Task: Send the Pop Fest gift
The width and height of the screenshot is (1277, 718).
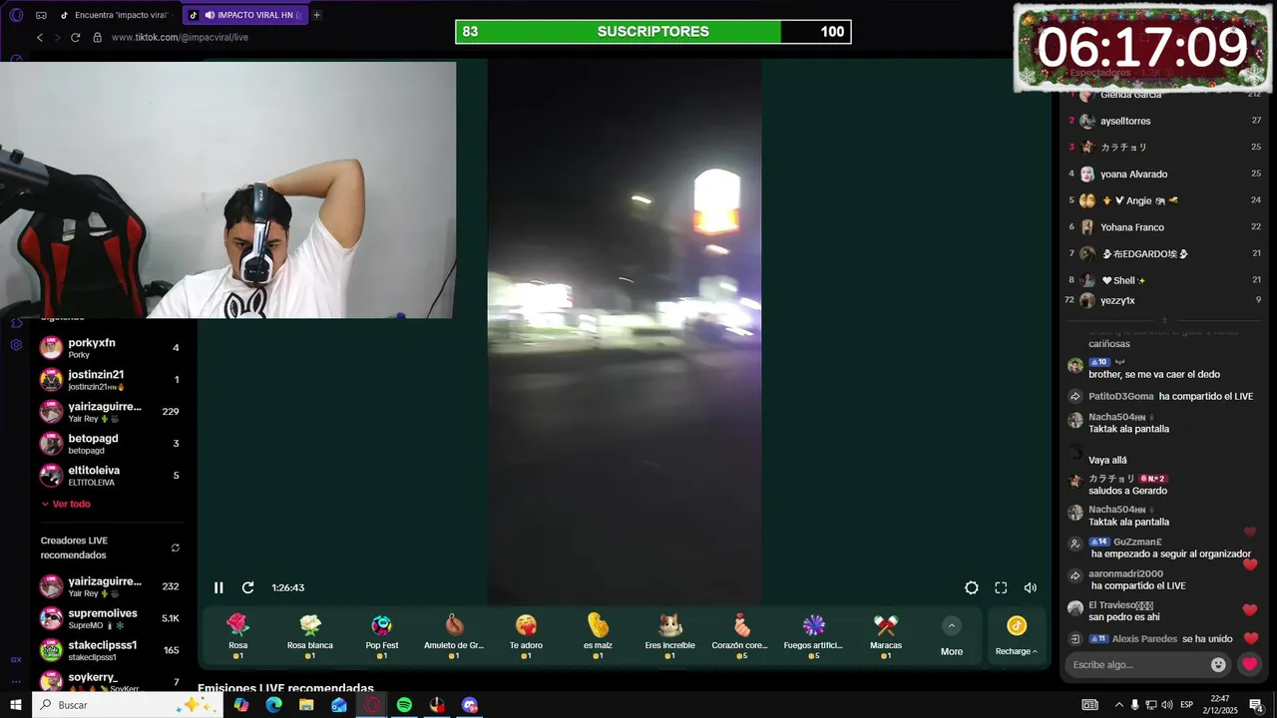Action: click(382, 635)
